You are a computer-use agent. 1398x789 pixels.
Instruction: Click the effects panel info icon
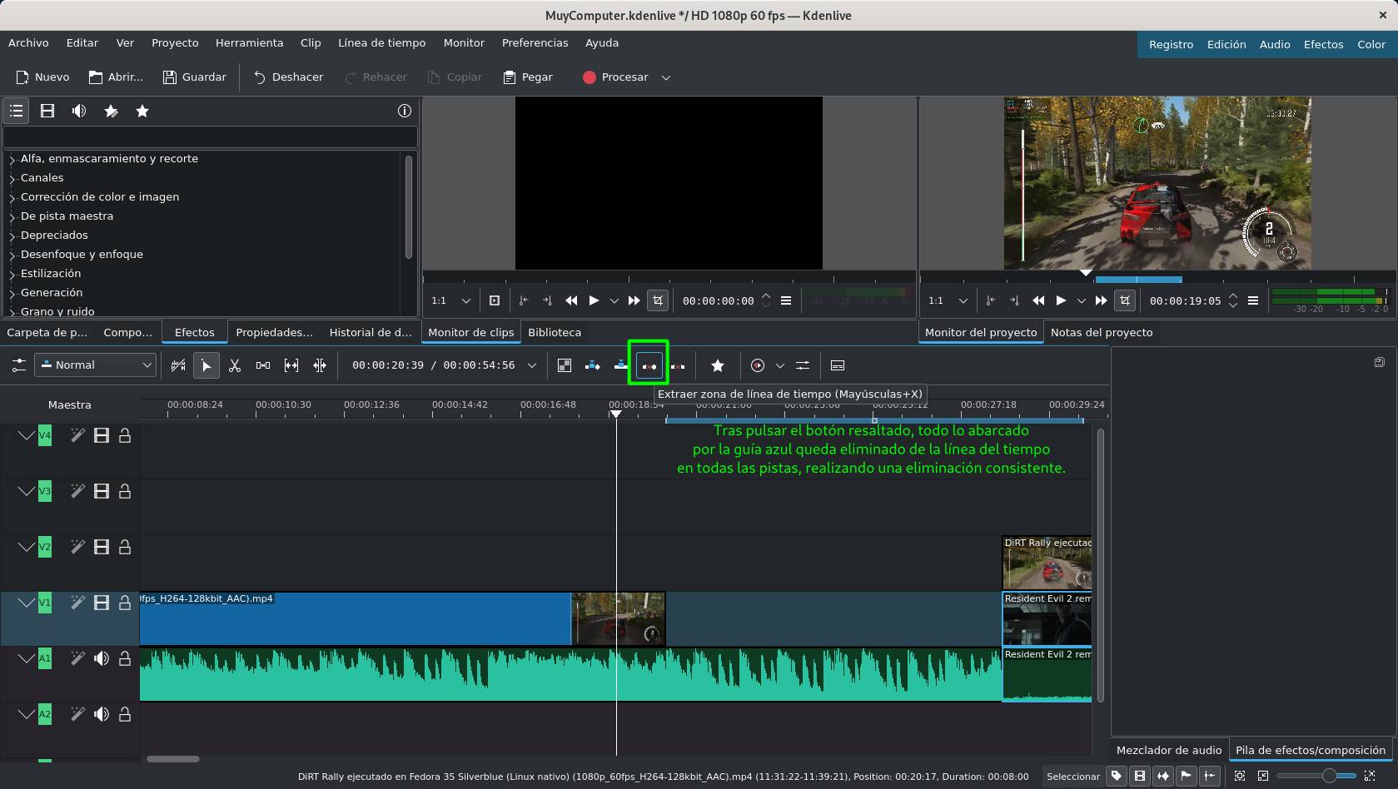(x=405, y=111)
